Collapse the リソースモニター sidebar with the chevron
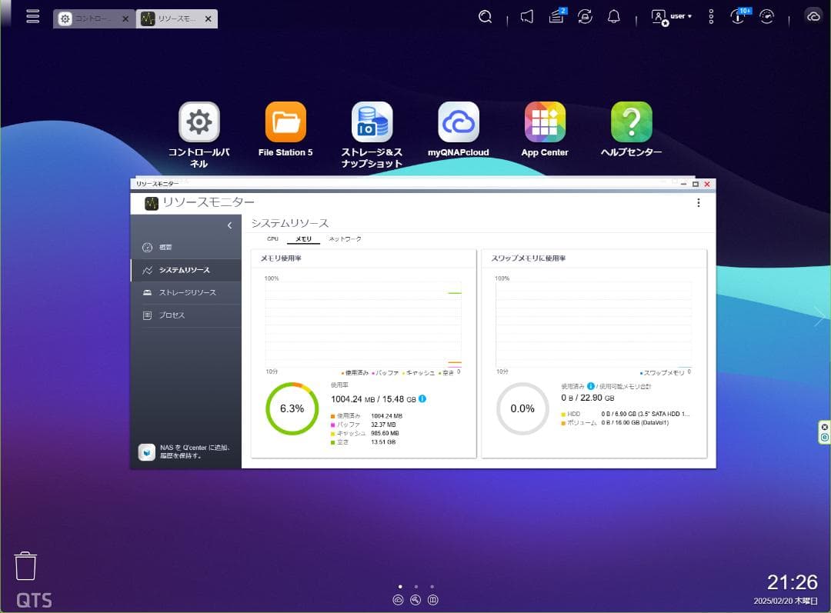Screen dimensions: 831x613 click(229, 225)
